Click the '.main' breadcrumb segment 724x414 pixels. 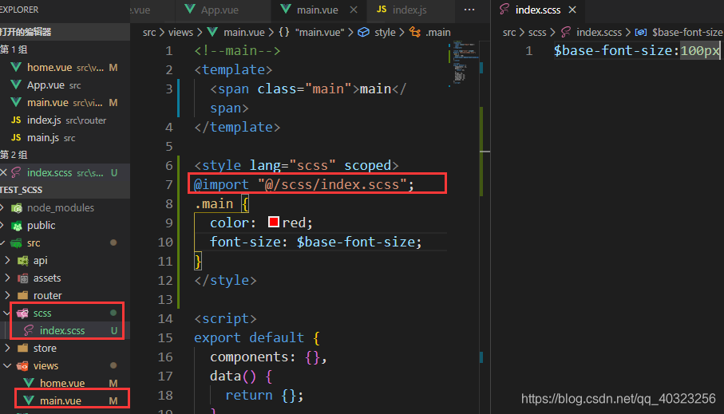pos(437,33)
